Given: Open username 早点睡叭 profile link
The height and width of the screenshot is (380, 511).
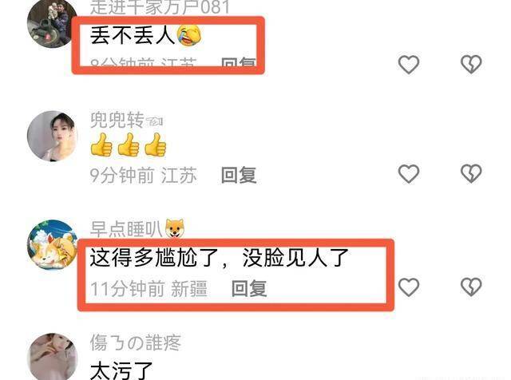Looking at the screenshot, I should tap(126, 229).
